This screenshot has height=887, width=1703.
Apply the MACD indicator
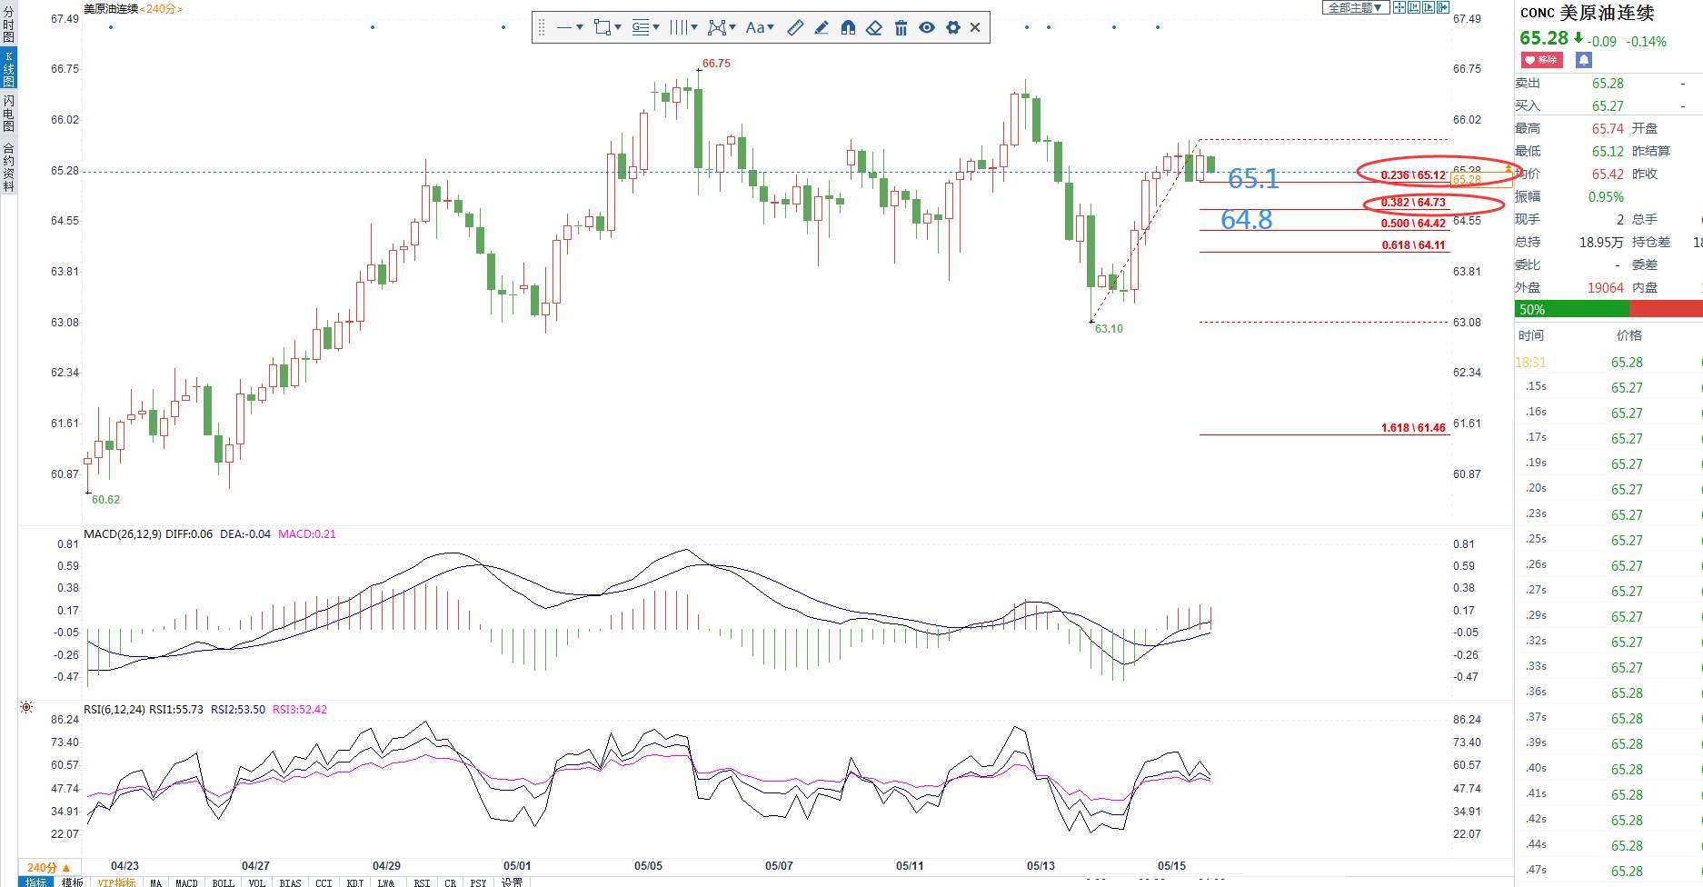(x=187, y=882)
